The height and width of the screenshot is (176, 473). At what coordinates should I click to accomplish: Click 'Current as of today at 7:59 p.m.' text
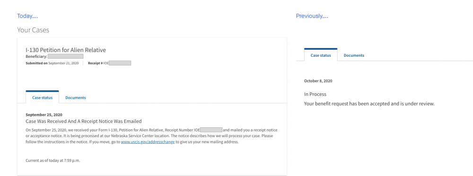pos(53,160)
